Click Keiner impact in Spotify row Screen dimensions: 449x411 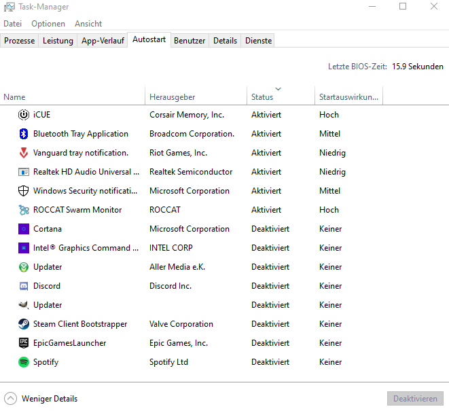click(x=330, y=362)
